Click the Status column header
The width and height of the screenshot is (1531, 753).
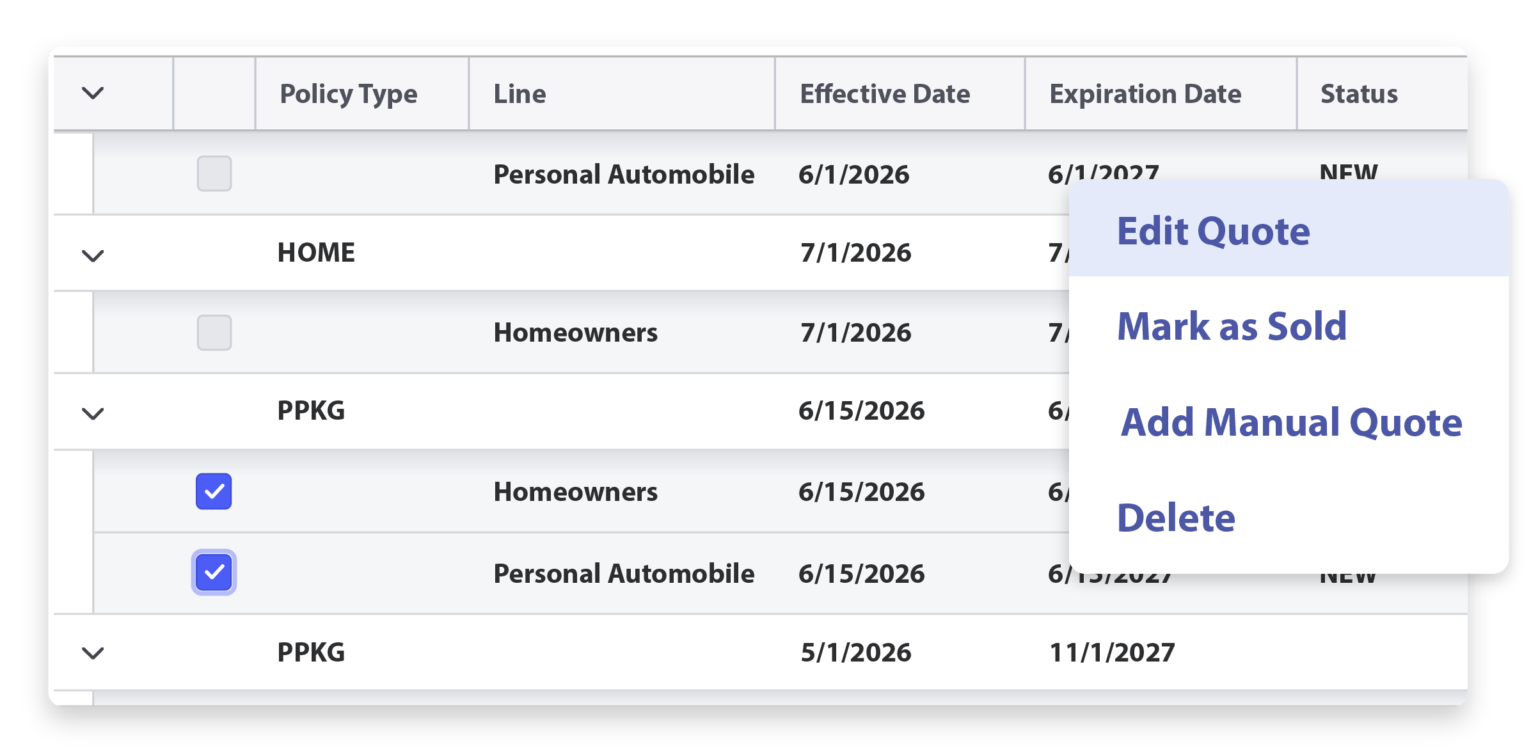tap(1359, 94)
